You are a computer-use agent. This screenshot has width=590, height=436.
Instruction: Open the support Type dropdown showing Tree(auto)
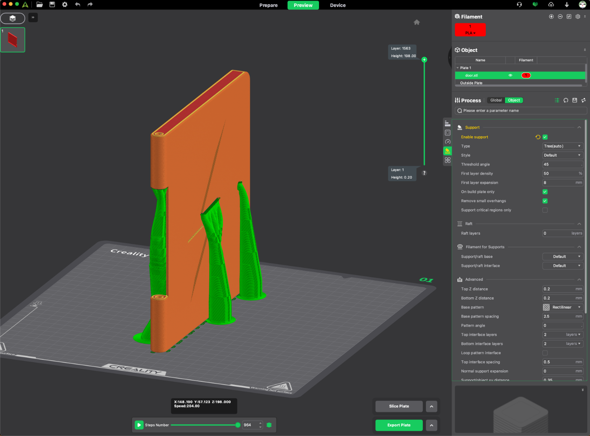(x=562, y=146)
